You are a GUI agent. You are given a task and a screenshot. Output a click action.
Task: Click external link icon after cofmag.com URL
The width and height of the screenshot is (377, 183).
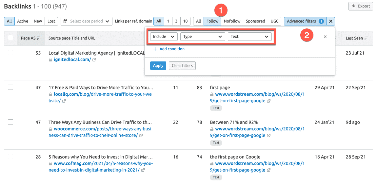tap(143, 170)
